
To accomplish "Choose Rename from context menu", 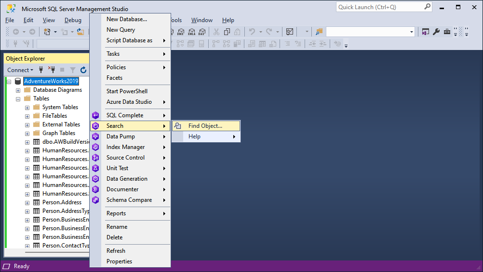I will [130, 226].
